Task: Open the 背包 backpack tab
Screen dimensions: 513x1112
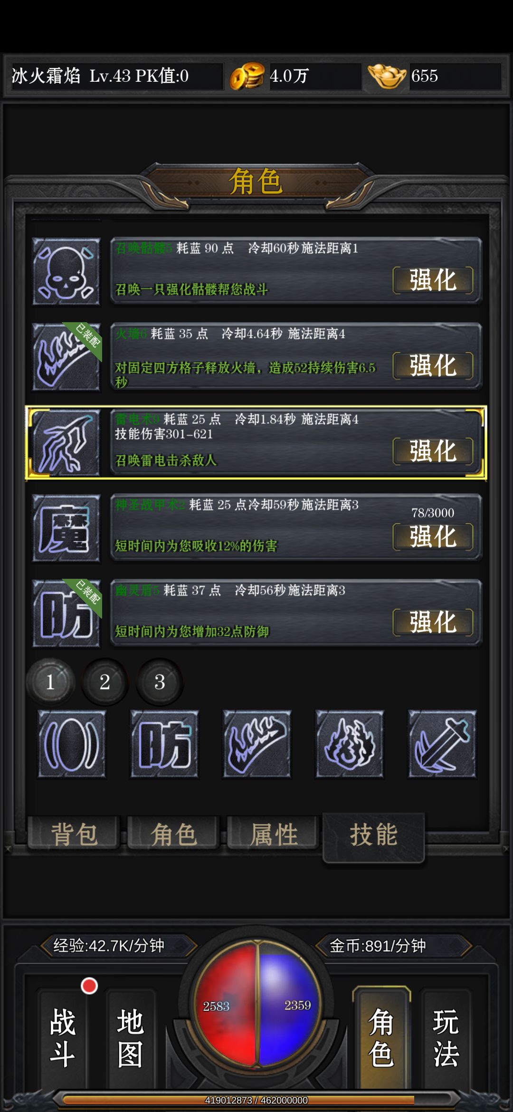Action: click(x=74, y=834)
